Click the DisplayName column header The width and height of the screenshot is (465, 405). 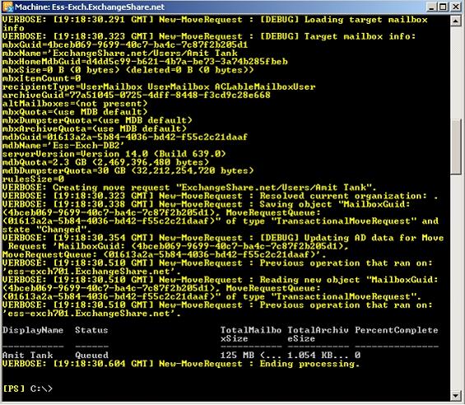click(x=33, y=330)
